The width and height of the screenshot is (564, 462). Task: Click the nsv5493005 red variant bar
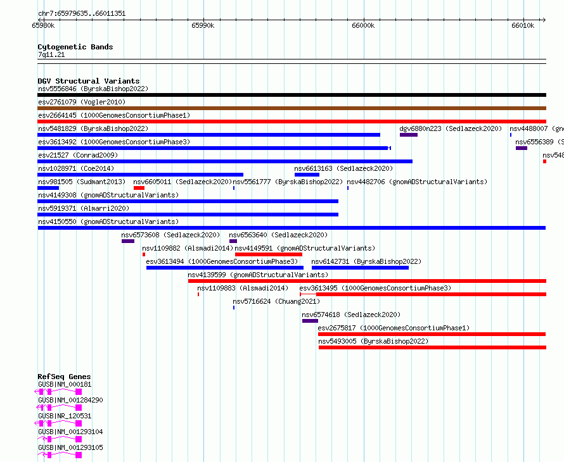click(x=432, y=347)
